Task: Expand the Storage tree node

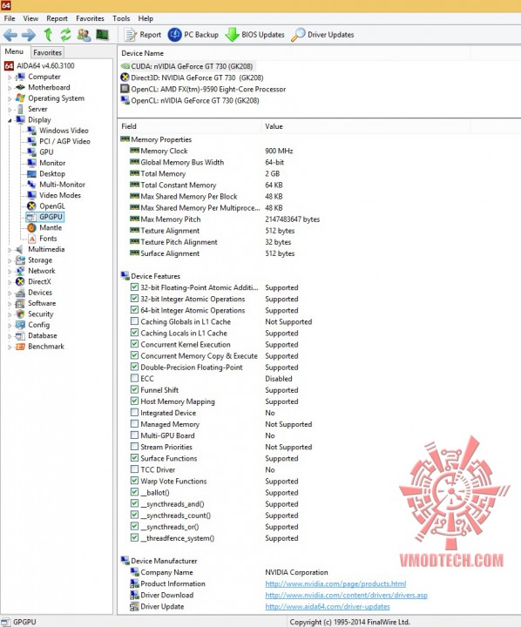Action: pyautogui.click(x=10, y=260)
